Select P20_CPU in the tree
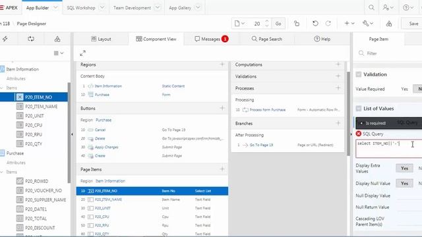Image resolution: width=422 pixels, height=237 pixels. click(34, 125)
